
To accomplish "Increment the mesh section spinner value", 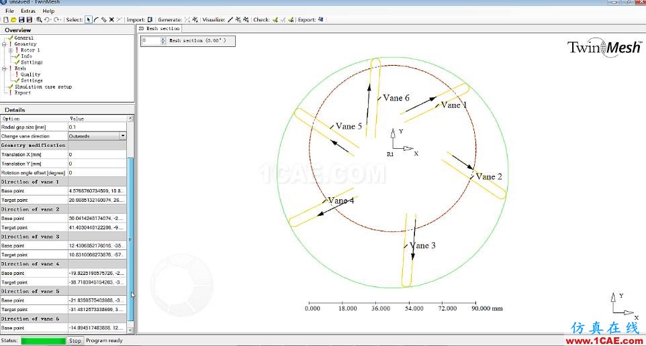I will 163,39.
